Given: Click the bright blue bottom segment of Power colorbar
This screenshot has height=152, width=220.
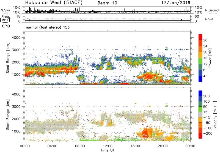Looking at the screenshot, I should (x=200, y=79).
